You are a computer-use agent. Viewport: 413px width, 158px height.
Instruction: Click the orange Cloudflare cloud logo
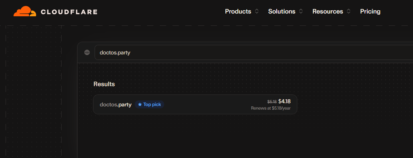point(25,12)
